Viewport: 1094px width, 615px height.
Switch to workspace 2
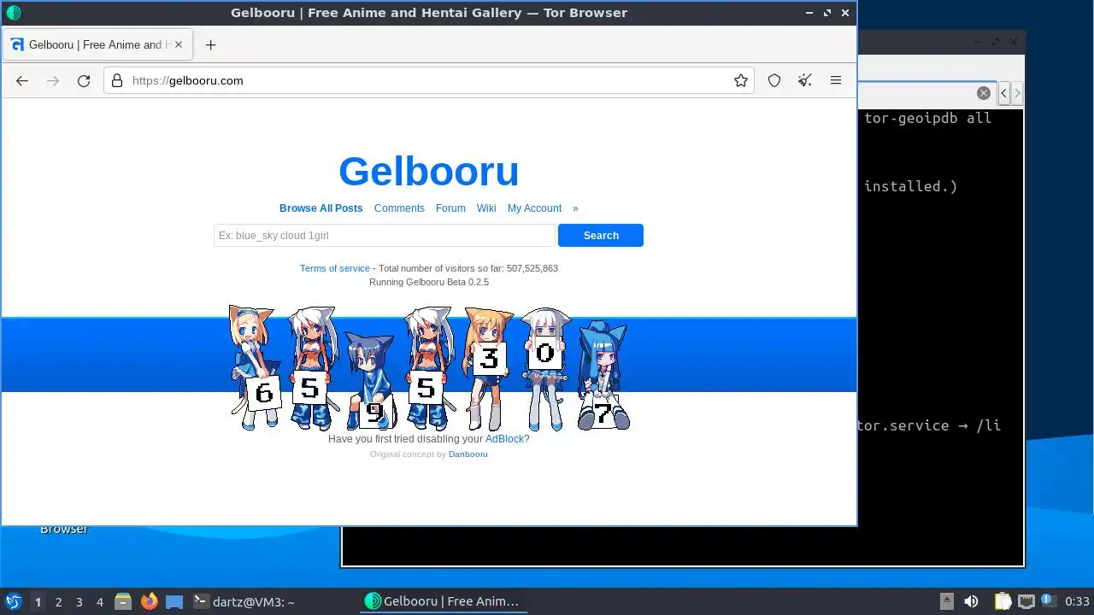pyautogui.click(x=59, y=602)
